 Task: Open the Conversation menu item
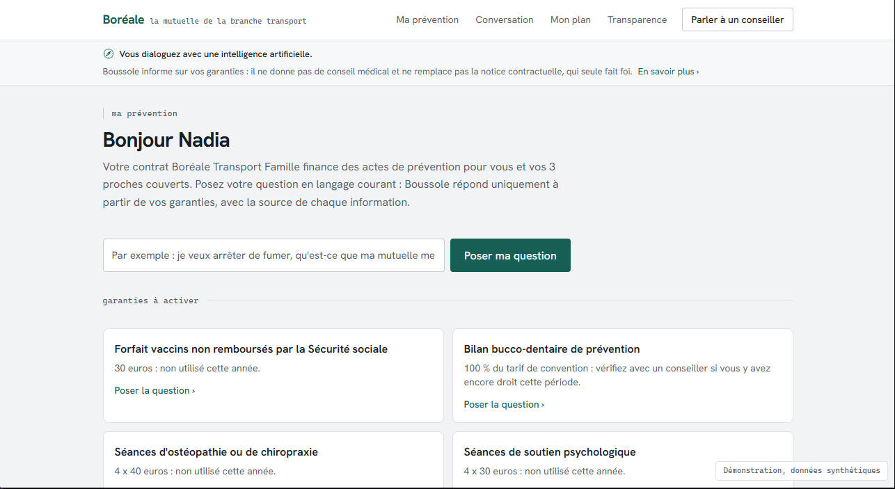[505, 19]
